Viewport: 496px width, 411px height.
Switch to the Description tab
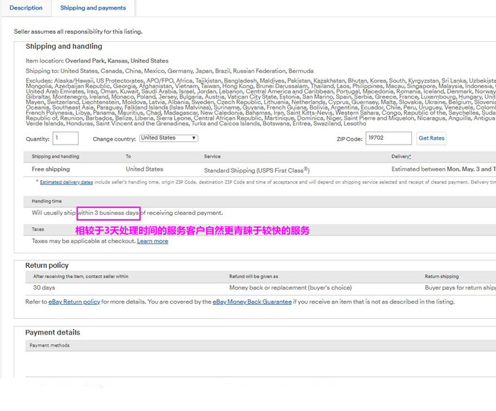pyautogui.click(x=26, y=8)
